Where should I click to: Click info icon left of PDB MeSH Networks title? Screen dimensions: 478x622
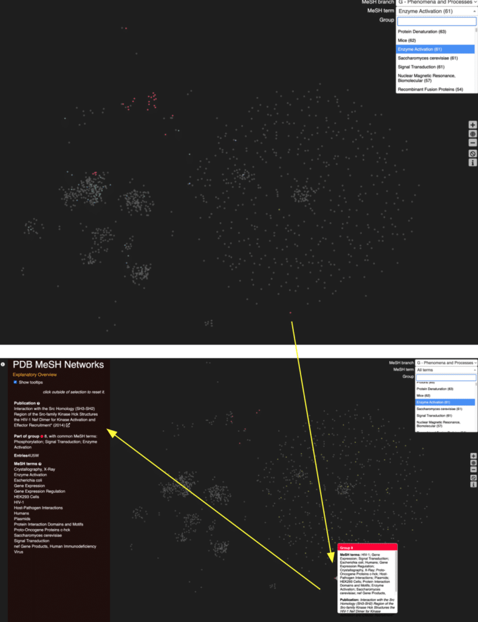click(x=4, y=364)
